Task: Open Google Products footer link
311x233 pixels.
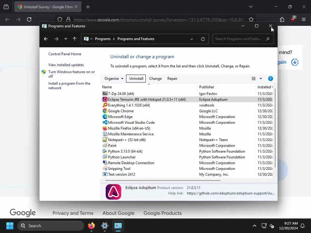Action: pyautogui.click(x=162, y=213)
